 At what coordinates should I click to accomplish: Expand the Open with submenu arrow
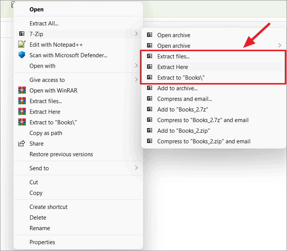(136, 65)
